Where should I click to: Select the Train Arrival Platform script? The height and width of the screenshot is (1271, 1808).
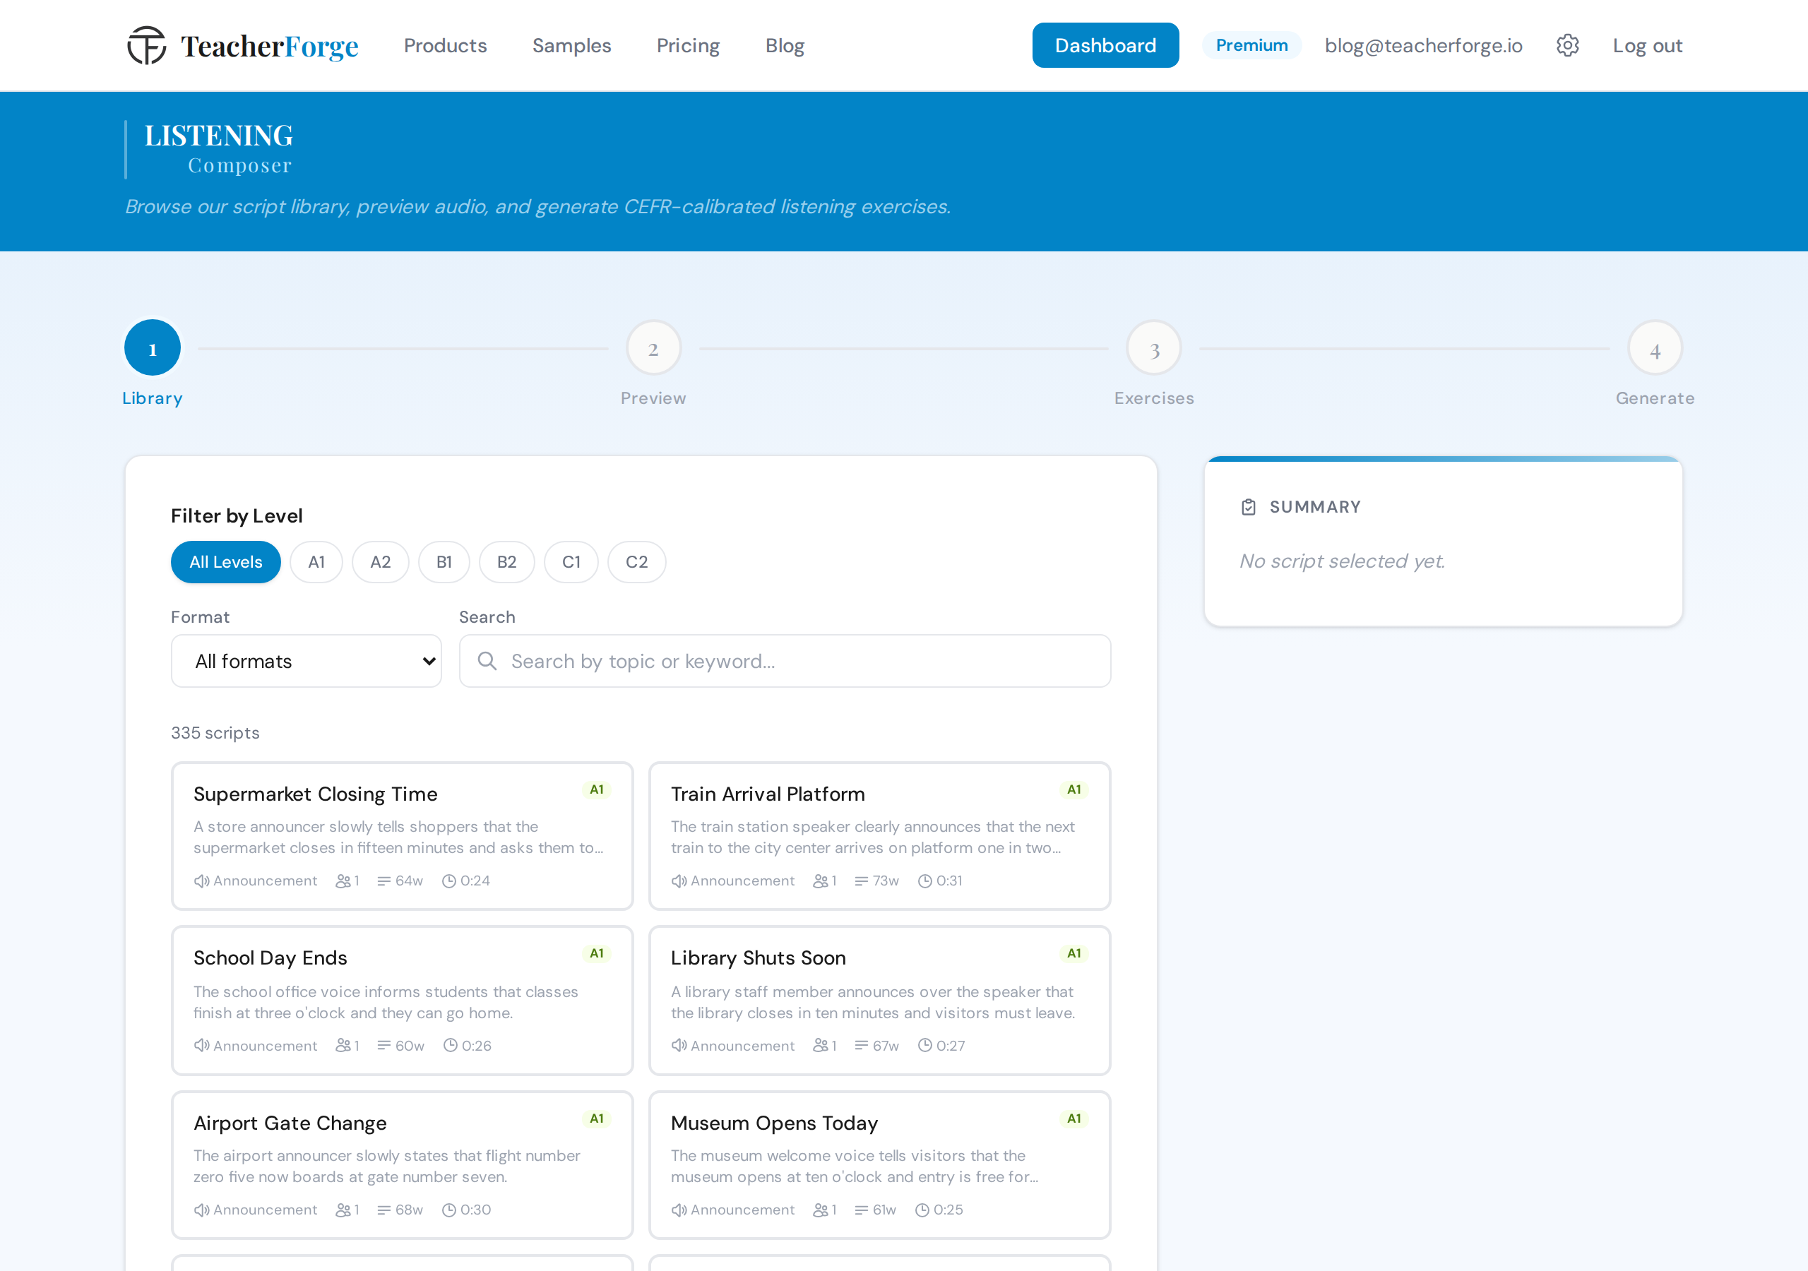[879, 835]
